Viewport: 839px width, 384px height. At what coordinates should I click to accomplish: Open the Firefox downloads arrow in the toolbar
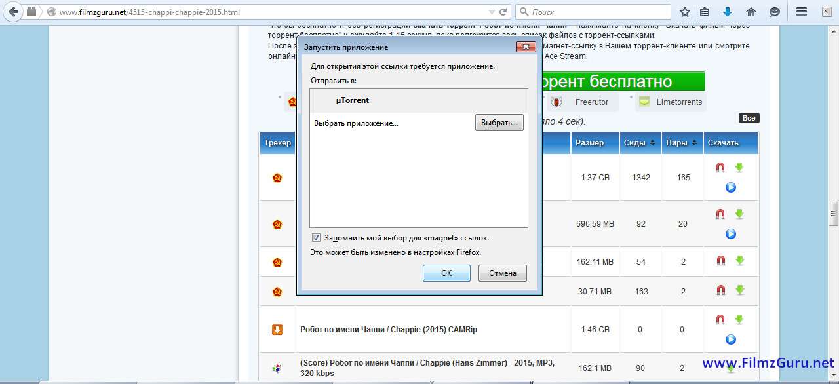[728, 12]
